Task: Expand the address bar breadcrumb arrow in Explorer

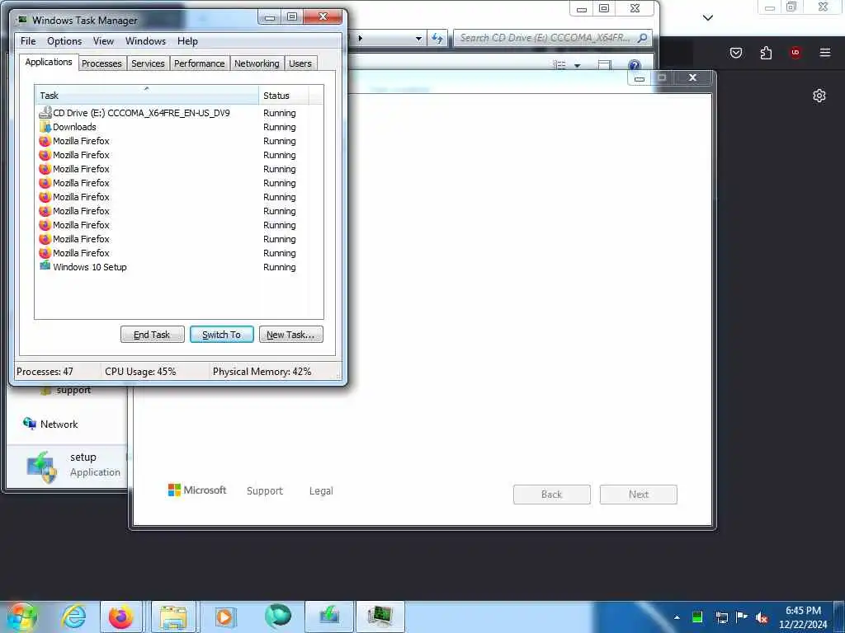Action: coord(360,38)
